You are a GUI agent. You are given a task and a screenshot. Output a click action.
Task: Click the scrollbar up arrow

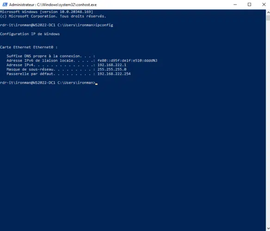[268, 12]
